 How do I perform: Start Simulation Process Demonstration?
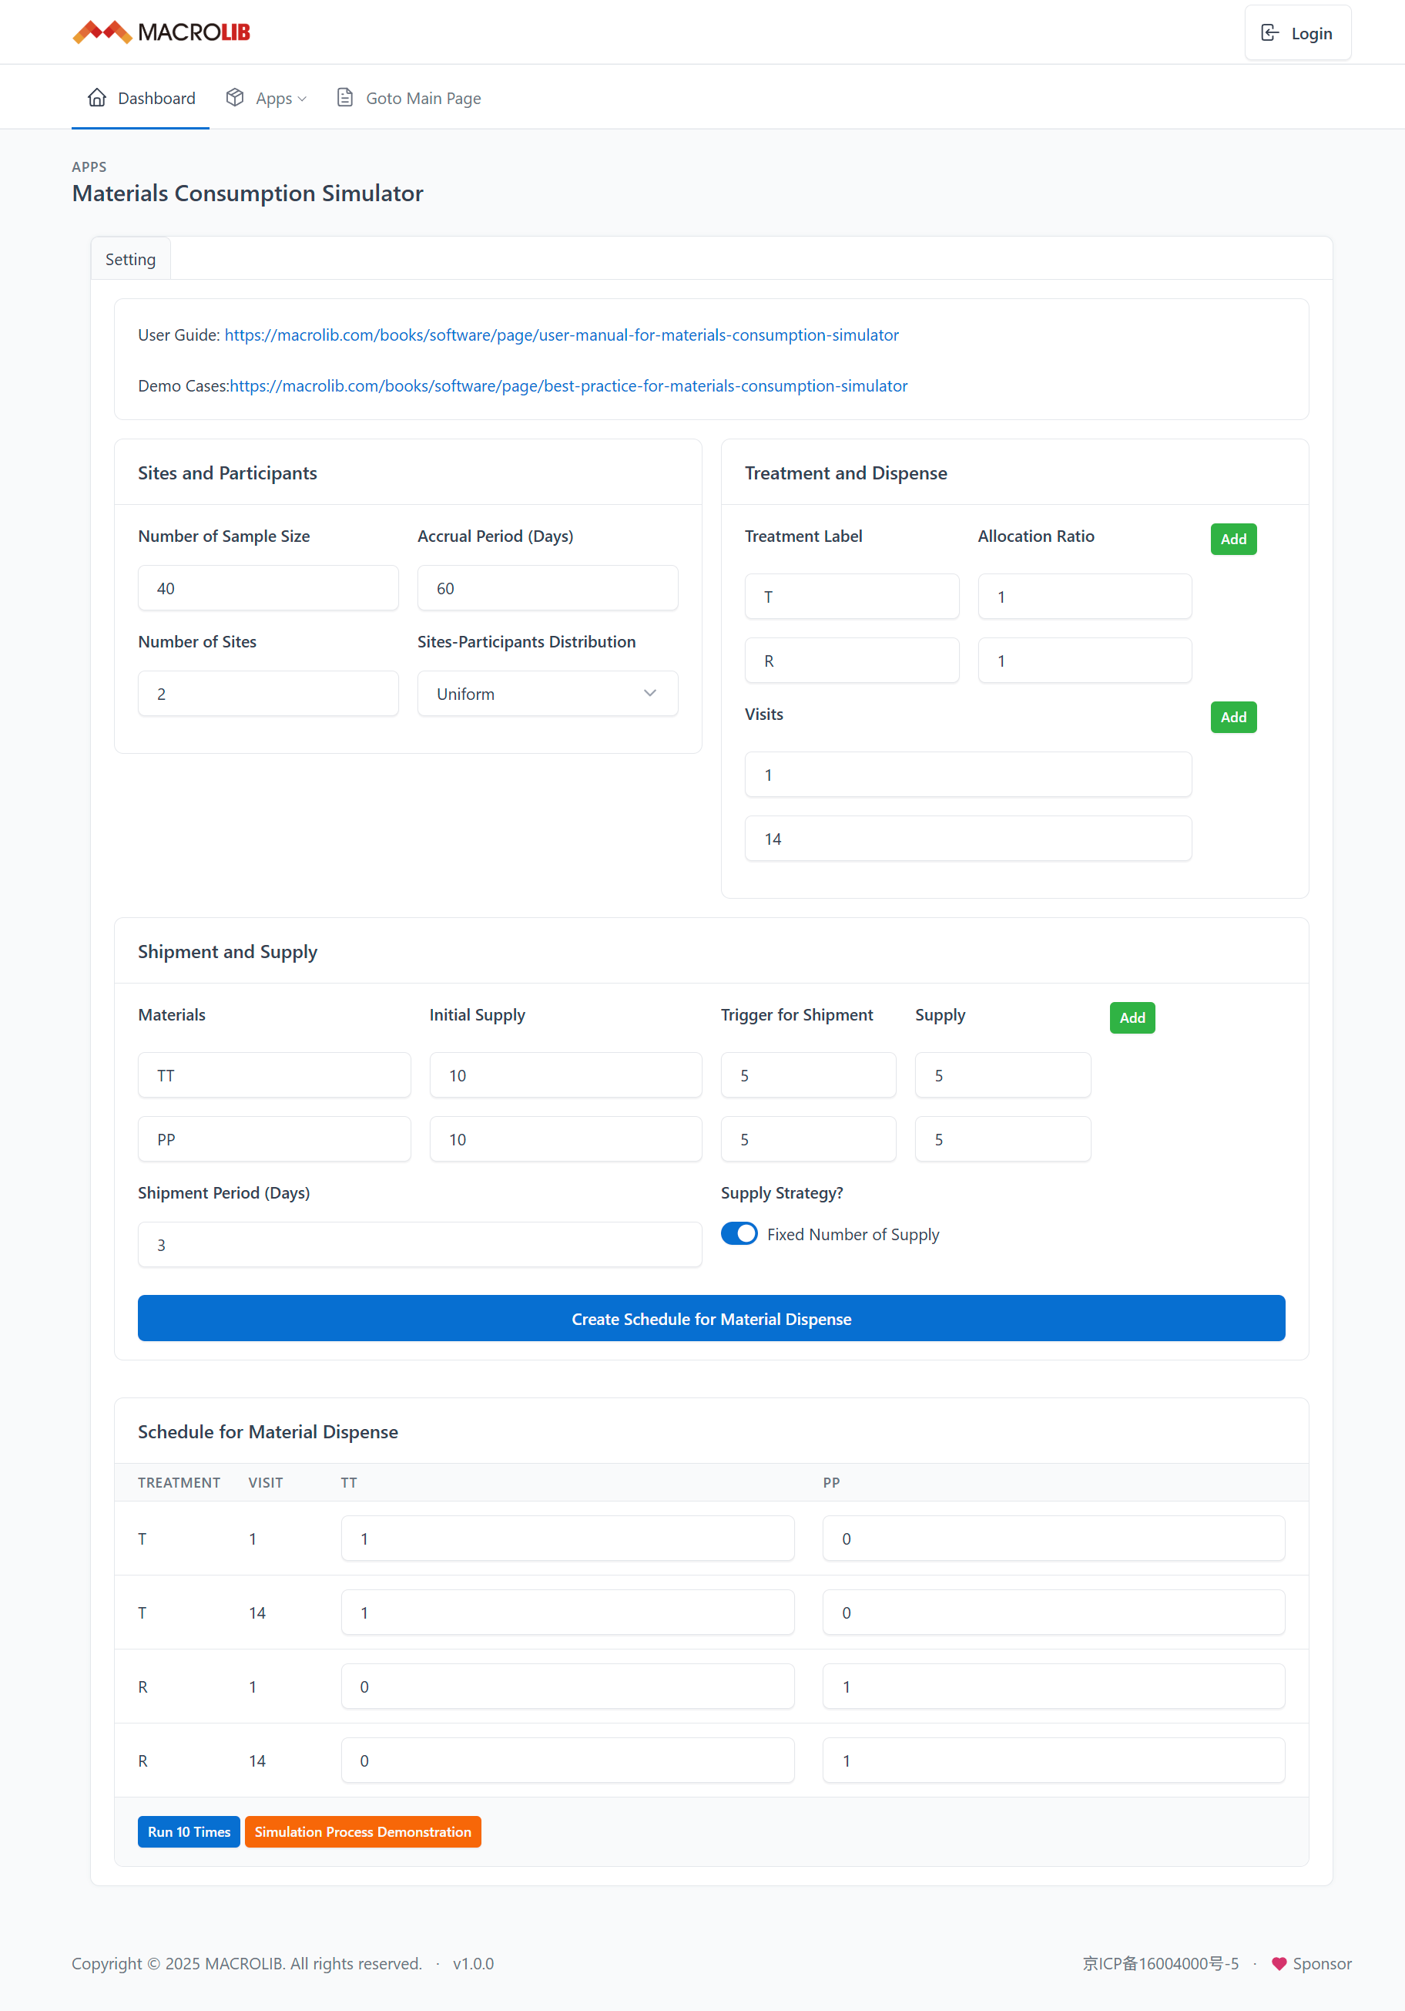[362, 1831]
